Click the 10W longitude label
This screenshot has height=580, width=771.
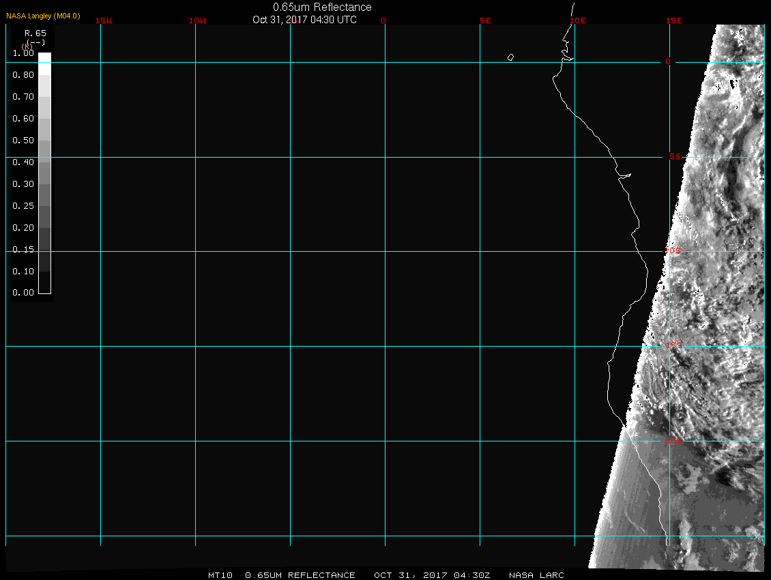[x=197, y=20]
